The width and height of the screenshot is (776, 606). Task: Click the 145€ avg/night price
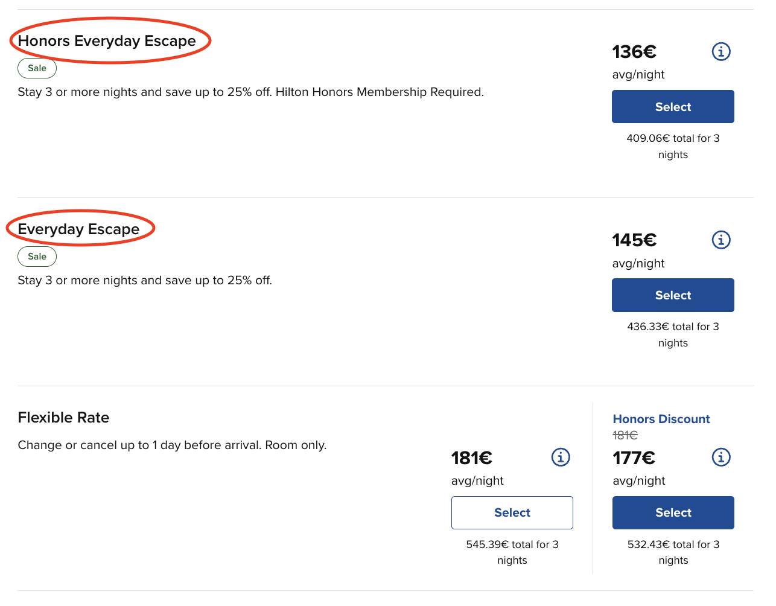tap(634, 240)
